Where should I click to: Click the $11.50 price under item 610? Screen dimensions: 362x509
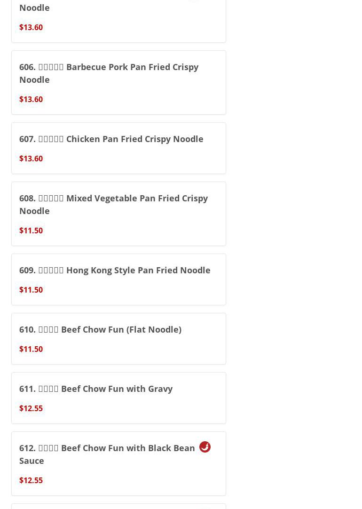point(31,349)
